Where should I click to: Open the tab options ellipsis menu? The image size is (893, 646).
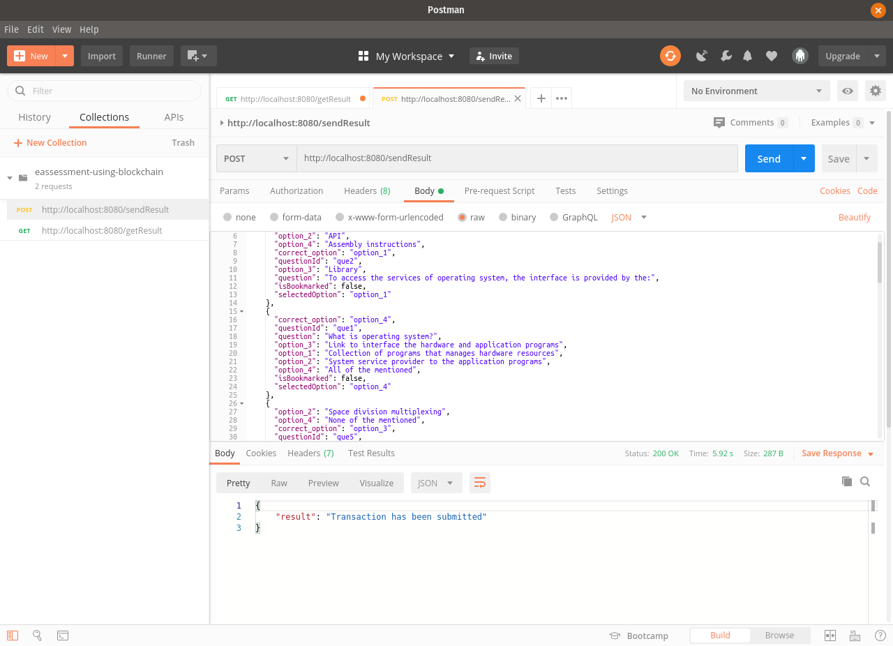(x=562, y=98)
